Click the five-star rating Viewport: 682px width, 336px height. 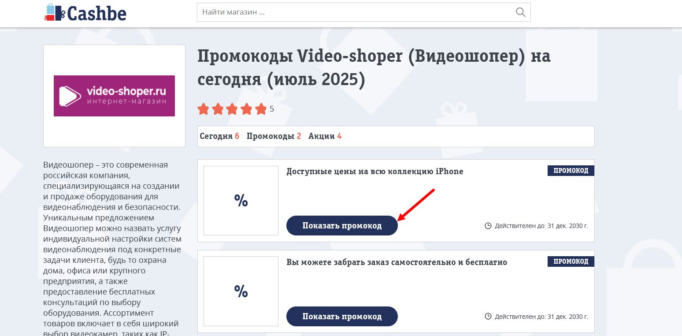(x=232, y=109)
